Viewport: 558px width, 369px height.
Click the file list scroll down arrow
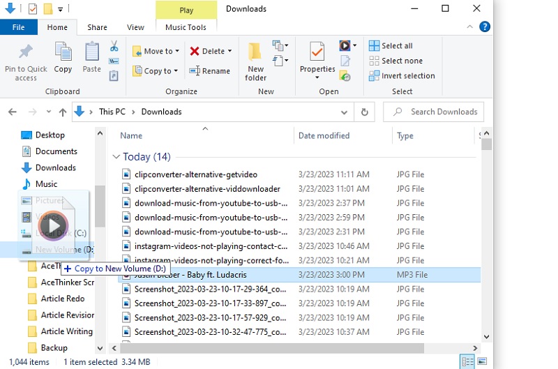tap(486, 337)
